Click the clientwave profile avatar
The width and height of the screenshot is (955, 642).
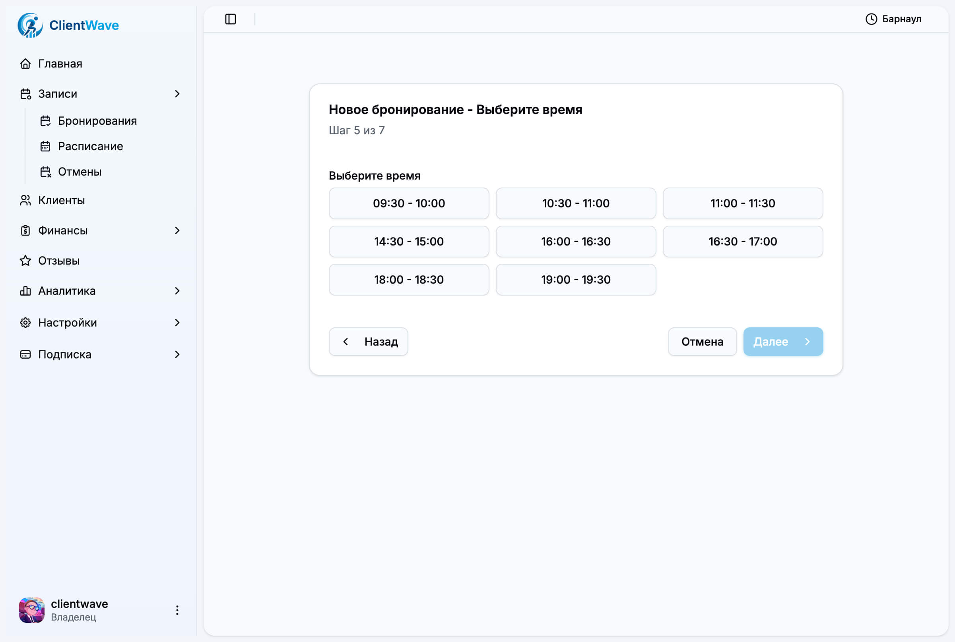[32, 610]
